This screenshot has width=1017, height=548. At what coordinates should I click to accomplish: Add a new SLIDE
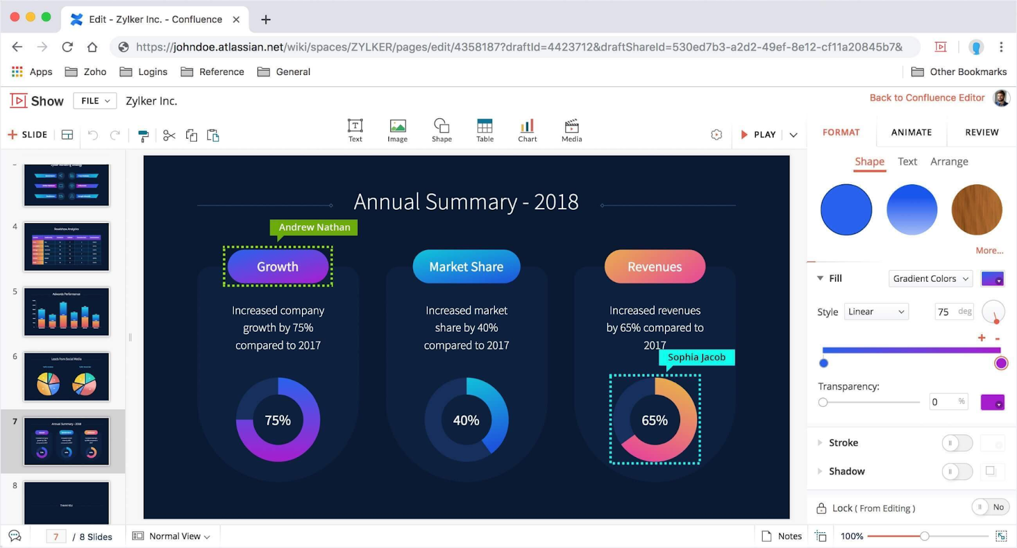pos(27,135)
